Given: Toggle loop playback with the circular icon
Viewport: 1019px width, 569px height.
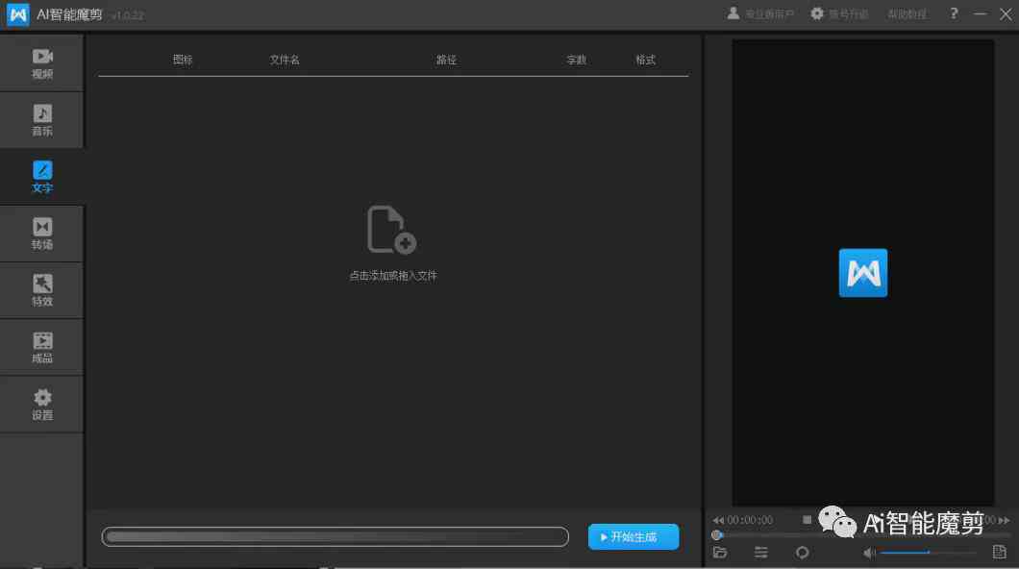Looking at the screenshot, I should (803, 552).
